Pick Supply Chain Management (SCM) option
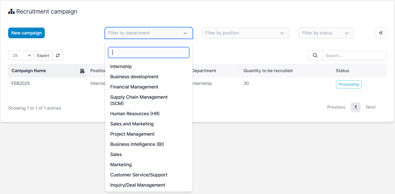Viewport: 395px width, 194px height. [139, 100]
